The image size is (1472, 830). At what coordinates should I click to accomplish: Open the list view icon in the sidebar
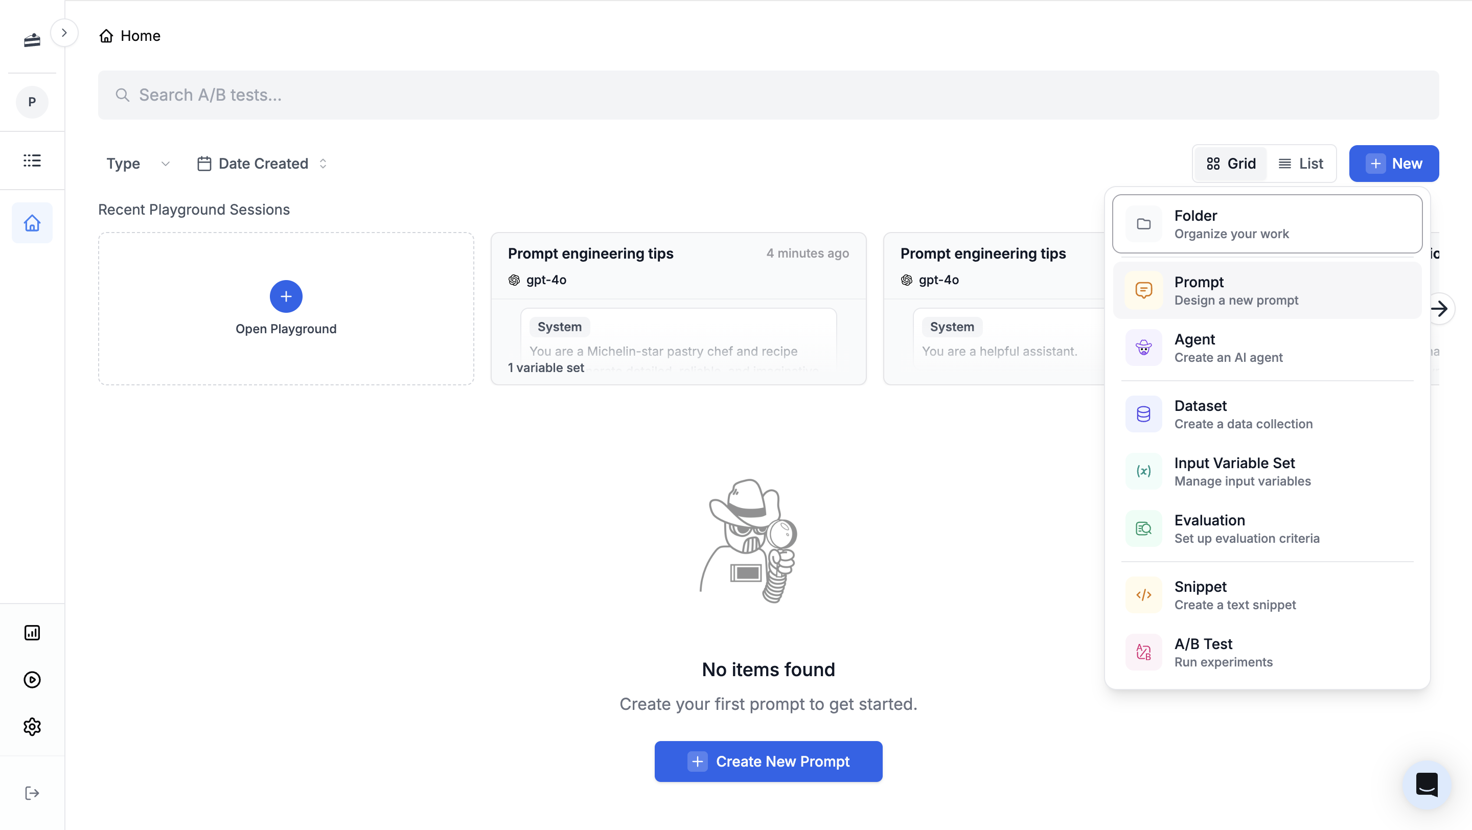[31, 160]
